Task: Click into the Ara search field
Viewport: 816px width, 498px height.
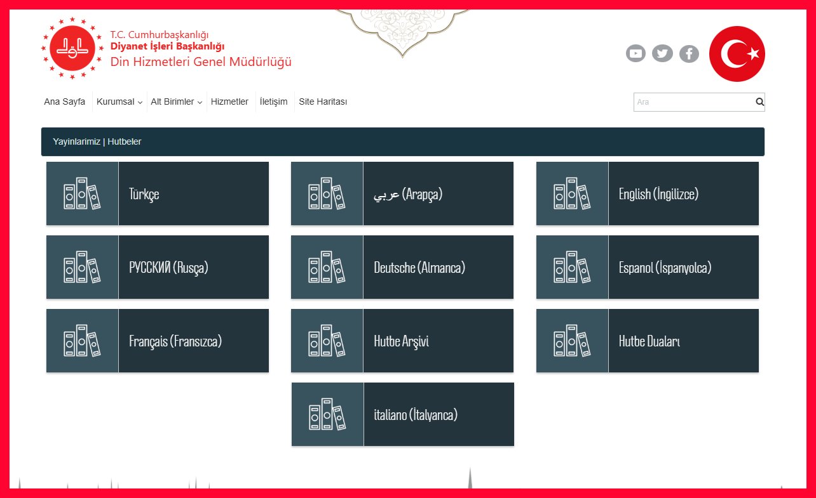Action: point(693,102)
